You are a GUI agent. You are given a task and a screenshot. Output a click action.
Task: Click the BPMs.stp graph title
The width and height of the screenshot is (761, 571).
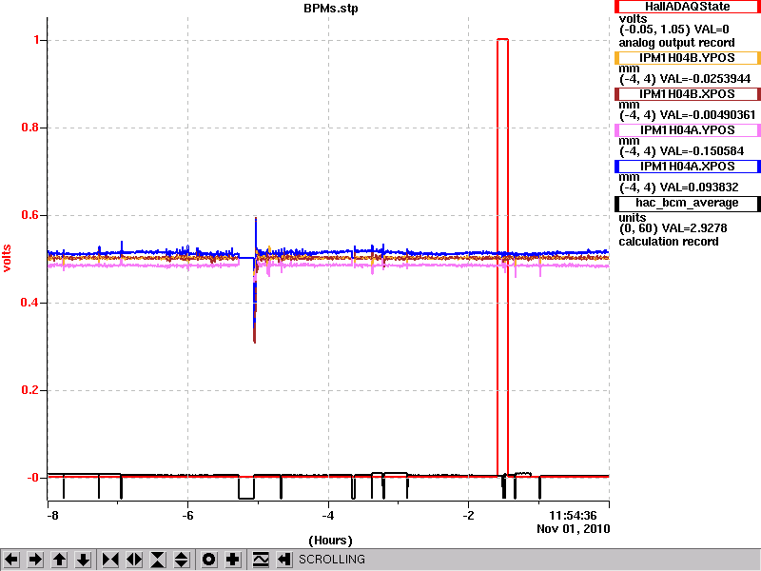click(x=331, y=9)
